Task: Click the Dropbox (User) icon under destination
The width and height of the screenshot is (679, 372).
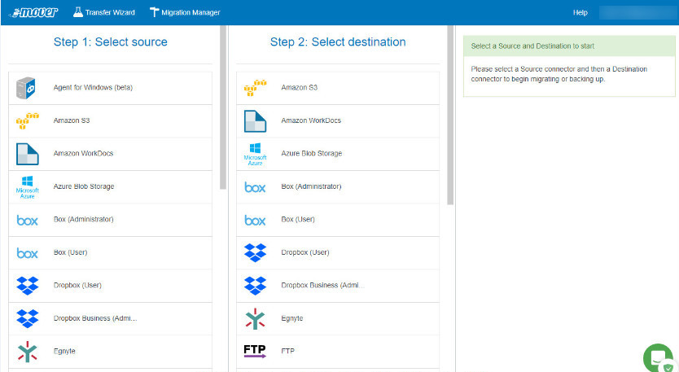Action: tap(255, 253)
